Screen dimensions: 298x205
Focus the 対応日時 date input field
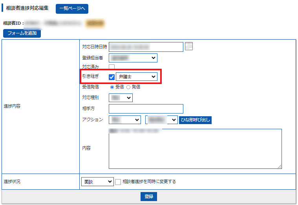click(146, 47)
